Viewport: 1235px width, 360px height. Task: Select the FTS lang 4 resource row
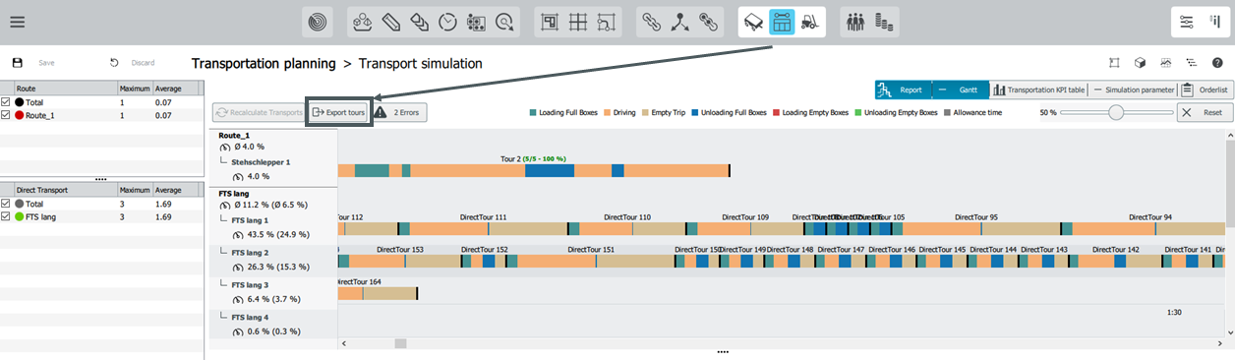[x=273, y=325]
